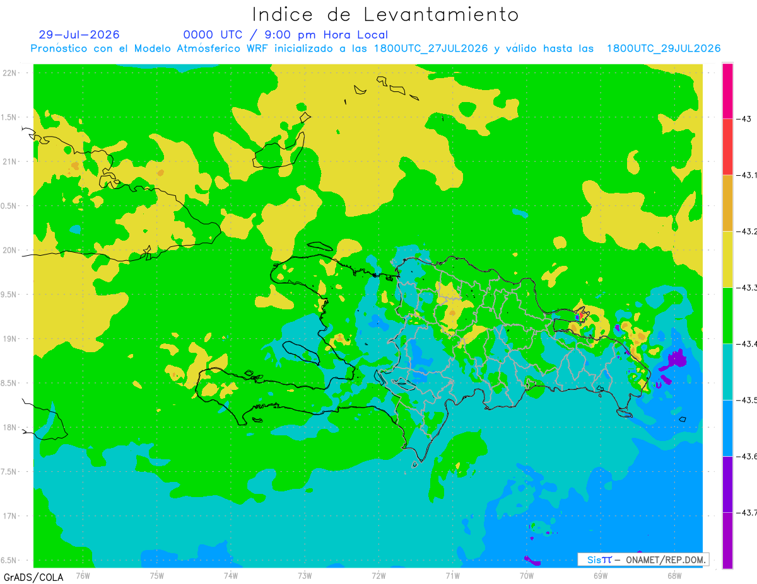Select the bottom violet swatch below -43.7

(x=727, y=540)
